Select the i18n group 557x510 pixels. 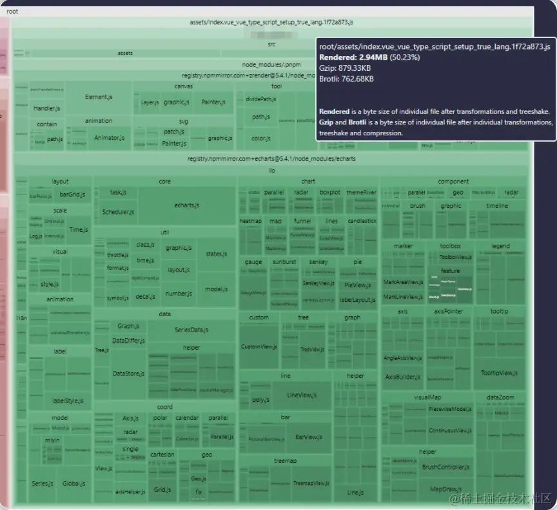tap(21, 318)
